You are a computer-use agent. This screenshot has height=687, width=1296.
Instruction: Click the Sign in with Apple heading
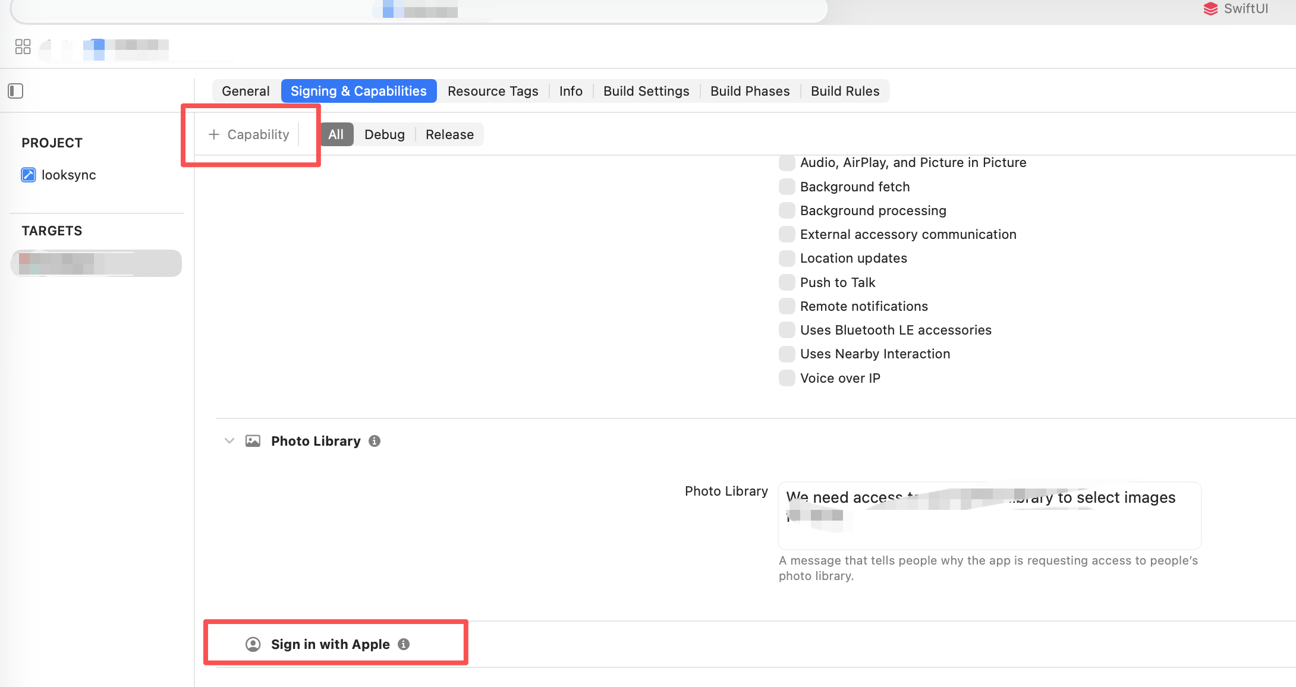[x=331, y=644]
